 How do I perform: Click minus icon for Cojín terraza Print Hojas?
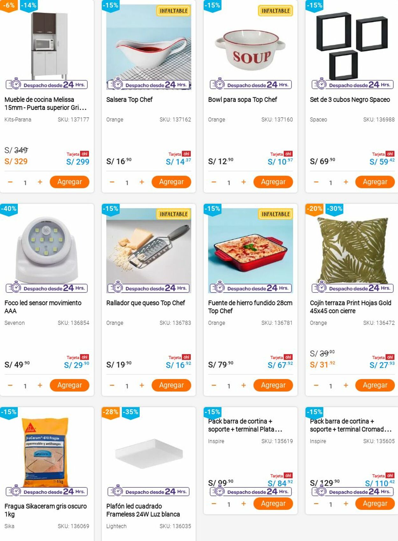pyautogui.click(x=316, y=386)
